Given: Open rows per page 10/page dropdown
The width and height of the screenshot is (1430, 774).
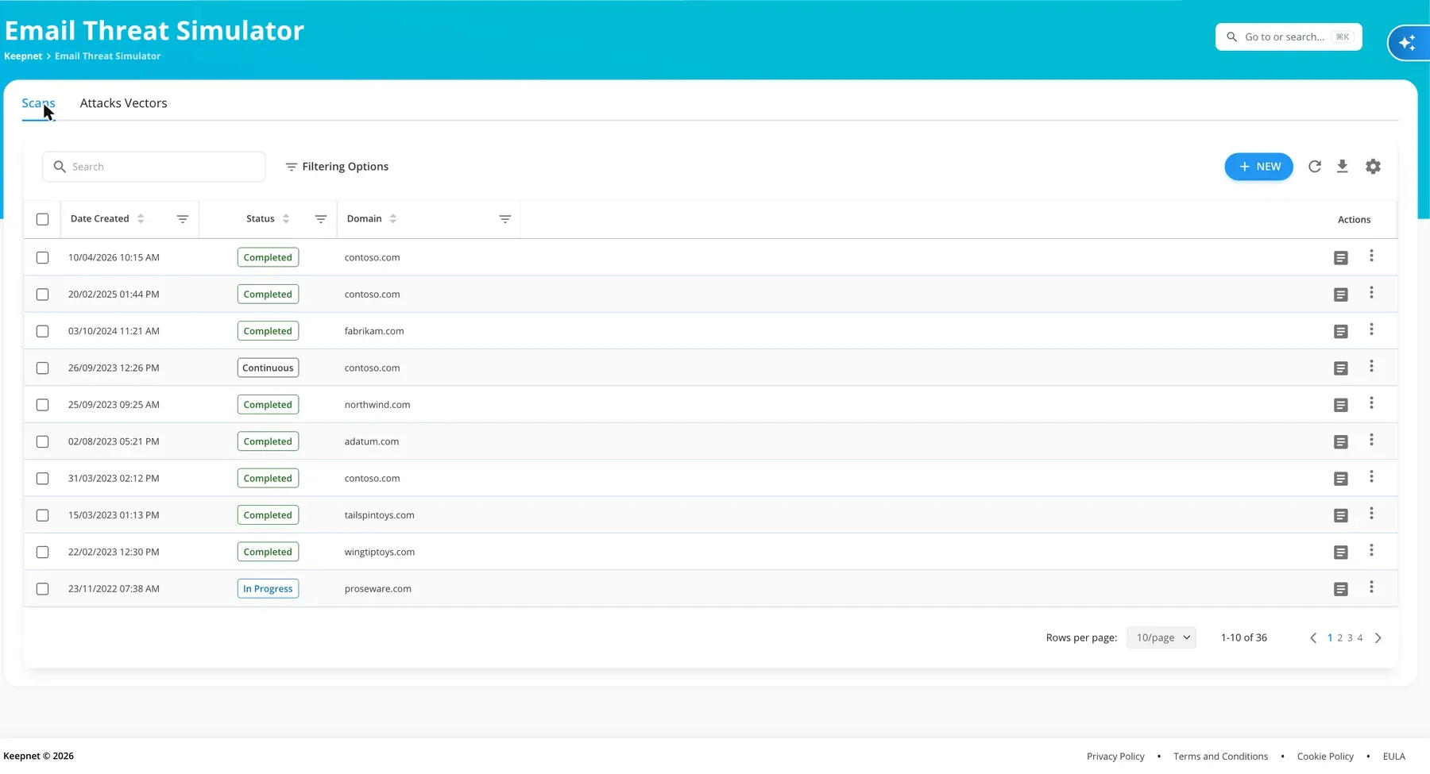Looking at the screenshot, I should point(1161,637).
